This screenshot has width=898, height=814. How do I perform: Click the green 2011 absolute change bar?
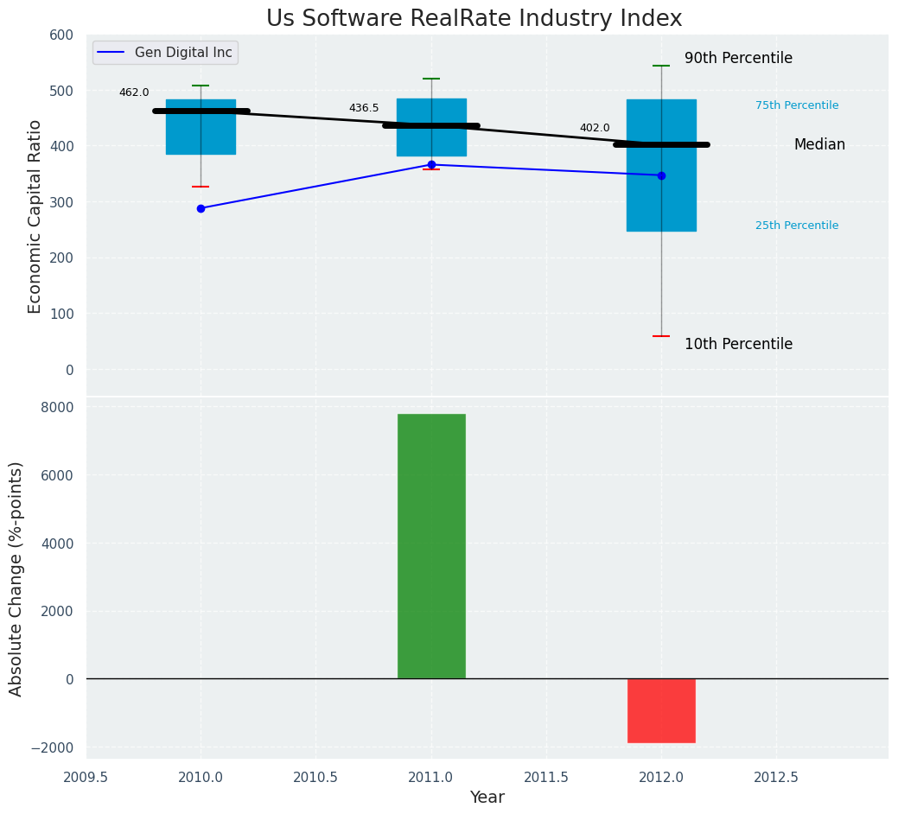tap(431, 546)
